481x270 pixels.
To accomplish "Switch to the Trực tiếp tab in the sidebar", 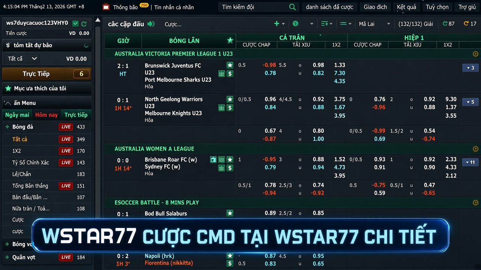I will 76,115.
